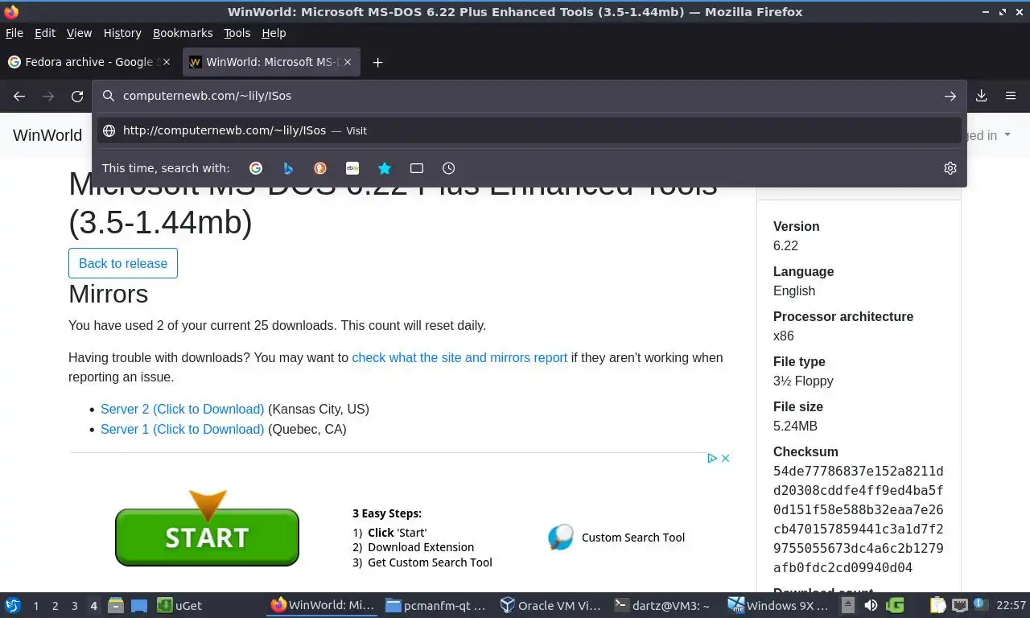Open the File menu
The height and width of the screenshot is (618, 1030).
coord(14,33)
